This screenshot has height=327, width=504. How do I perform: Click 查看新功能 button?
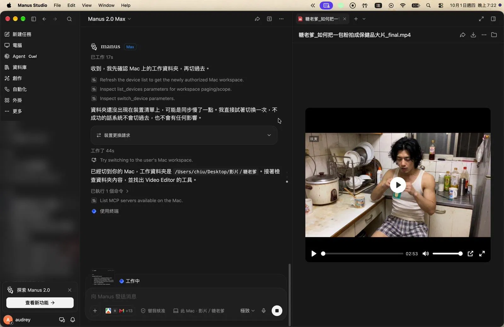tap(40, 303)
